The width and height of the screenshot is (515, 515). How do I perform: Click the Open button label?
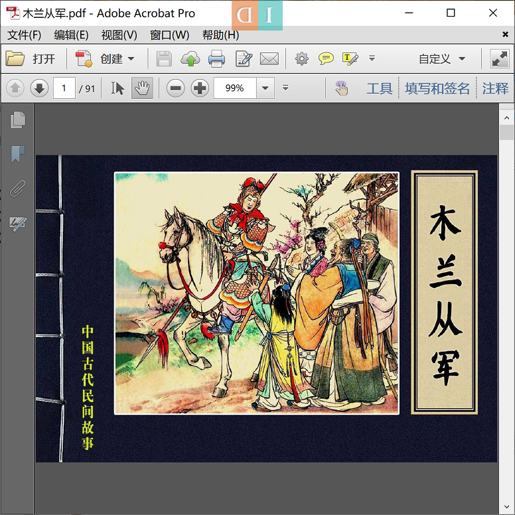pyautogui.click(x=44, y=59)
